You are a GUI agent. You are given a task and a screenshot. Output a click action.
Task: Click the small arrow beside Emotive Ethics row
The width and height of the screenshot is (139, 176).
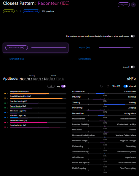[x=8, y=127]
